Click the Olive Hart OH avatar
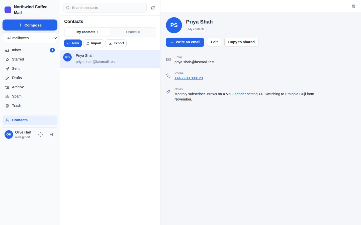The image size is (361, 225). [9, 134]
